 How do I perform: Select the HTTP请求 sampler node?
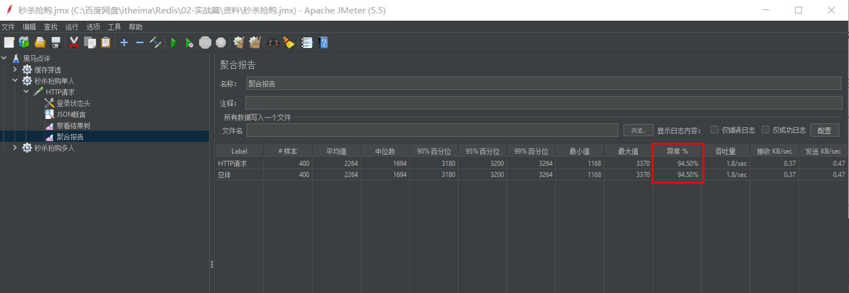click(60, 92)
